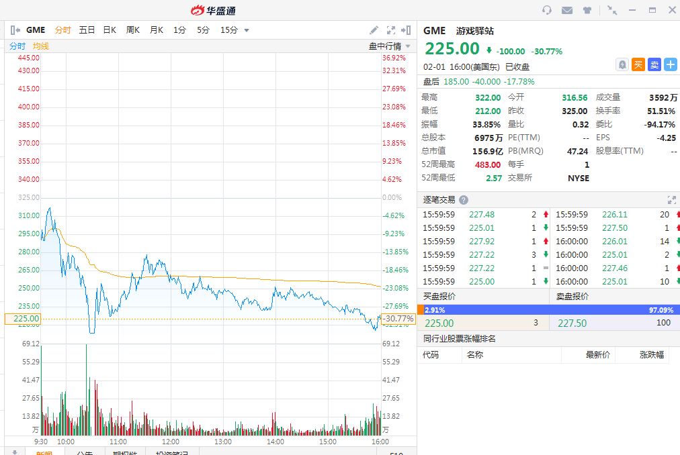Collapse the right-side quote panel
Screen dimensions: 680x455
tap(406, 30)
